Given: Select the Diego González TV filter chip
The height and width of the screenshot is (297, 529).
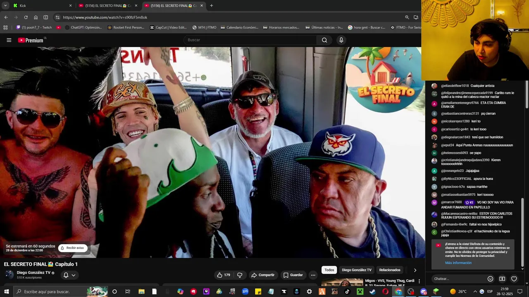Looking at the screenshot, I should point(357,270).
